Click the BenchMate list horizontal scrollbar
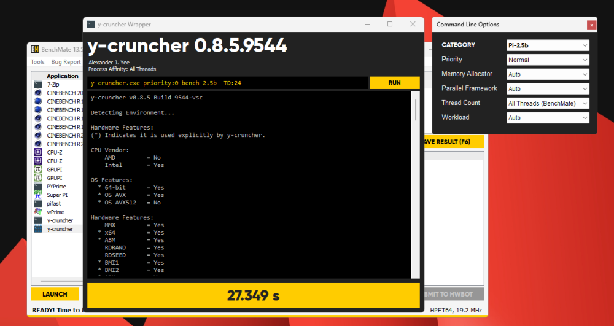Viewport: 614px width, 326px height. [x=61, y=281]
